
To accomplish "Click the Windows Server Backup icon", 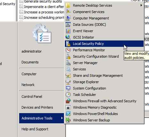I will point(68,120).
